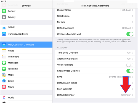This screenshot has width=138, height=103.
Task: Expand Time Zone Override setting
Action: click(95, 53)
